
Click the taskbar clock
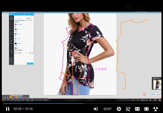pos(155,100)
